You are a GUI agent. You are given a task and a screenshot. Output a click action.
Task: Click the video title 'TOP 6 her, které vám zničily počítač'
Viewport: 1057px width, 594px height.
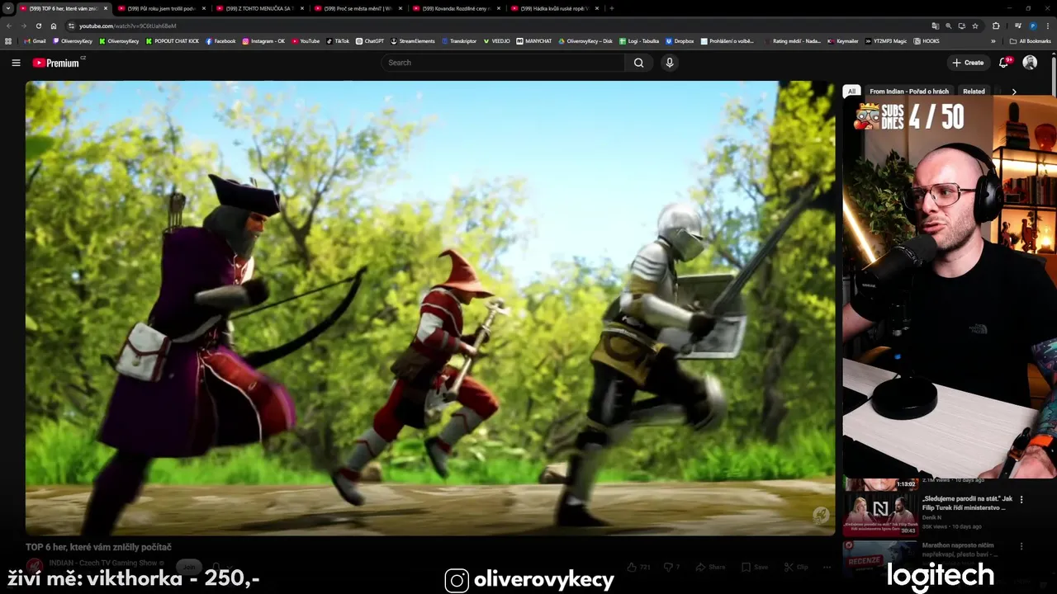[98, 547]
